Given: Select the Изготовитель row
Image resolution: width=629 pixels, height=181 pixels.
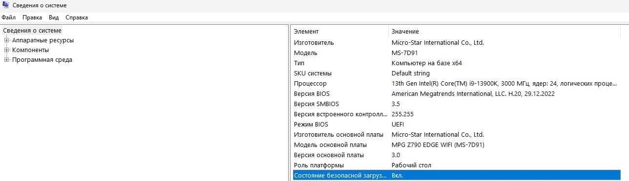Looking at the screenshot, I should (457, 42).
